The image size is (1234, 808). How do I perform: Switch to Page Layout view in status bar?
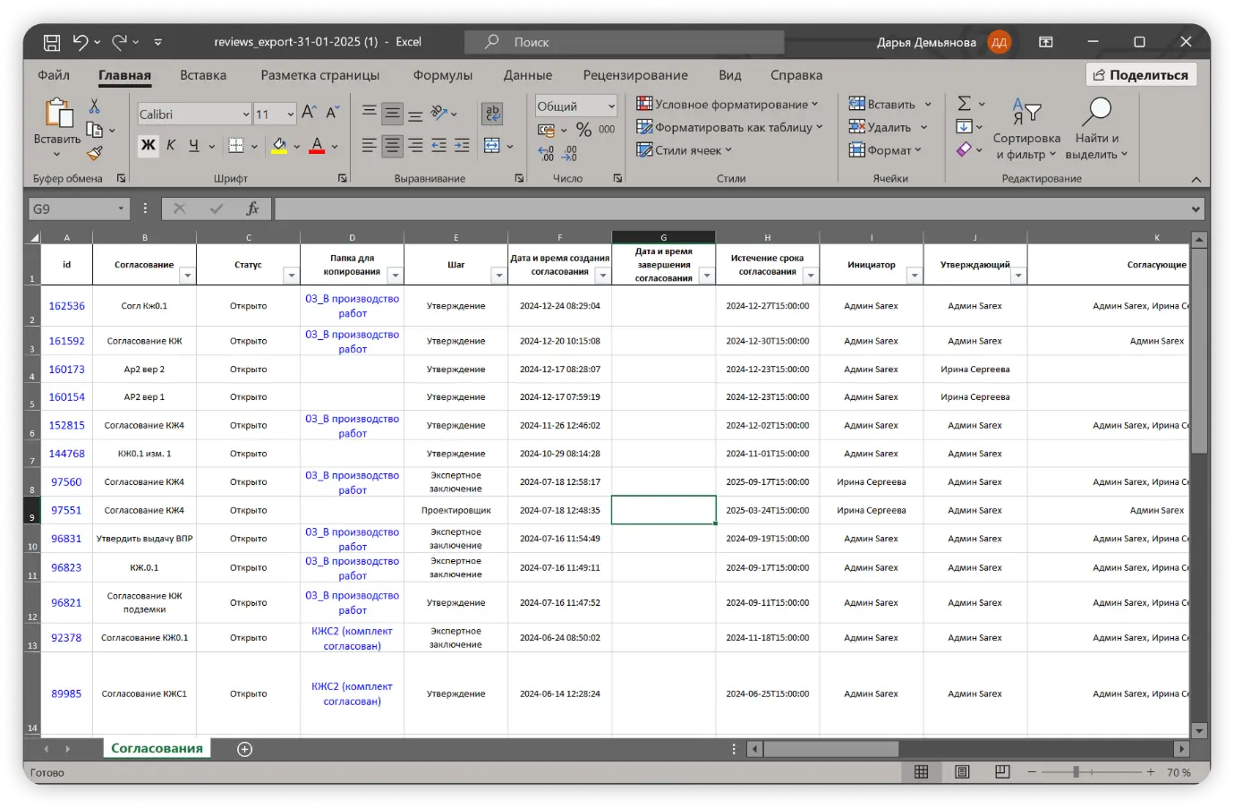962,771
